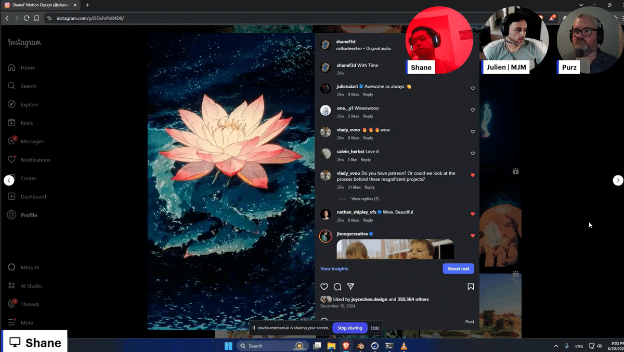Click the taskbar Search box
624x352 pixels.
(273, 346)
